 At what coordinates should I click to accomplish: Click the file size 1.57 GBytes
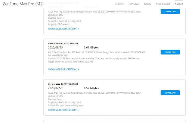click(x=91, y=88)
